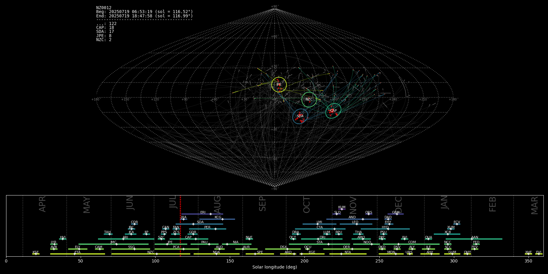Click the LYR shower label in the timeline
The height and width of the screenshot is (274, 548).
[x=54, y=242]
